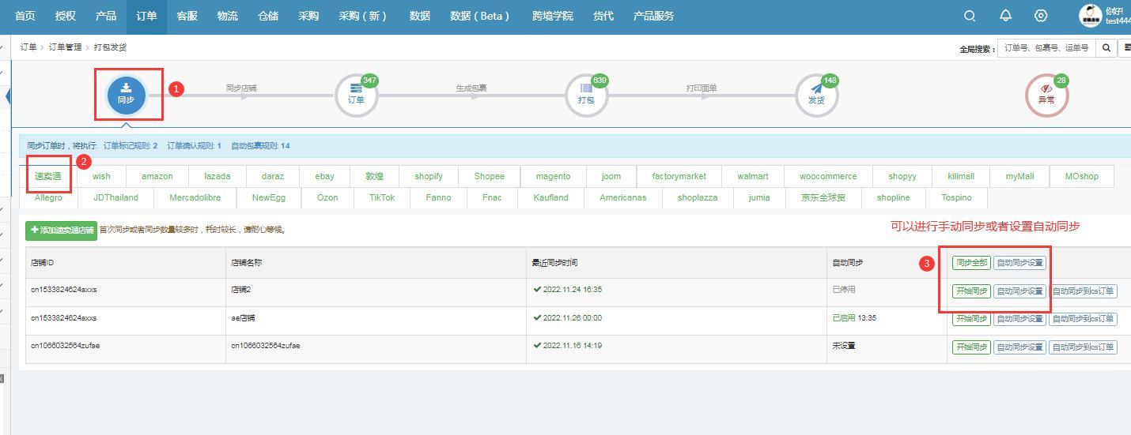Go to the 发货 shipping step icon

816,94
